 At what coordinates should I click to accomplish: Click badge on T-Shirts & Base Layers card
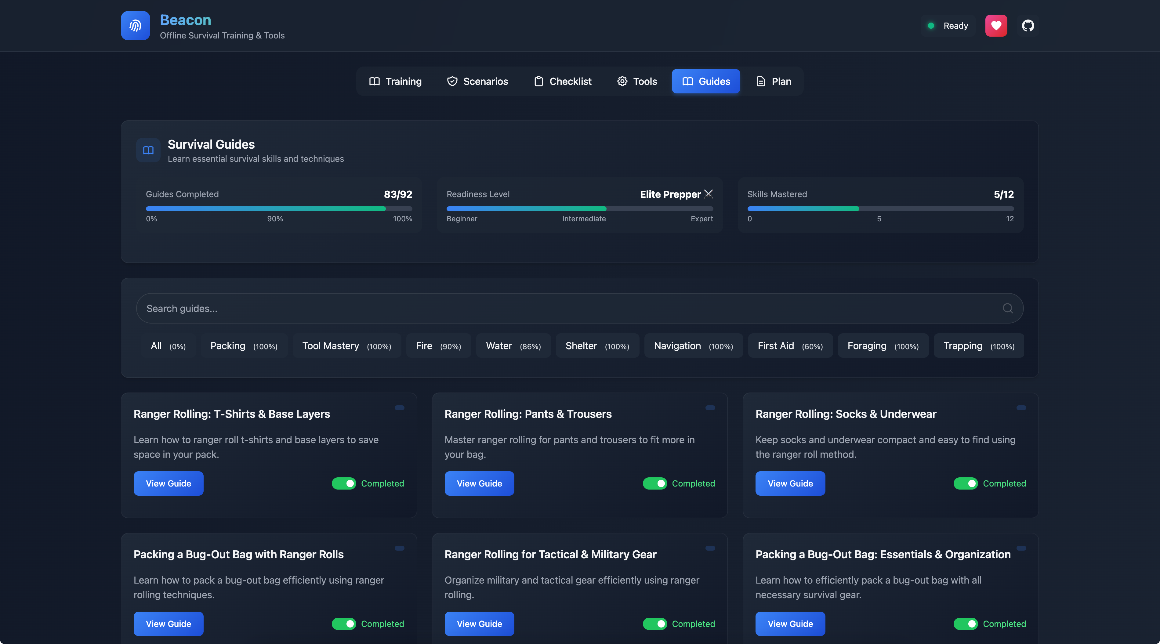click(x=399, y=408)
